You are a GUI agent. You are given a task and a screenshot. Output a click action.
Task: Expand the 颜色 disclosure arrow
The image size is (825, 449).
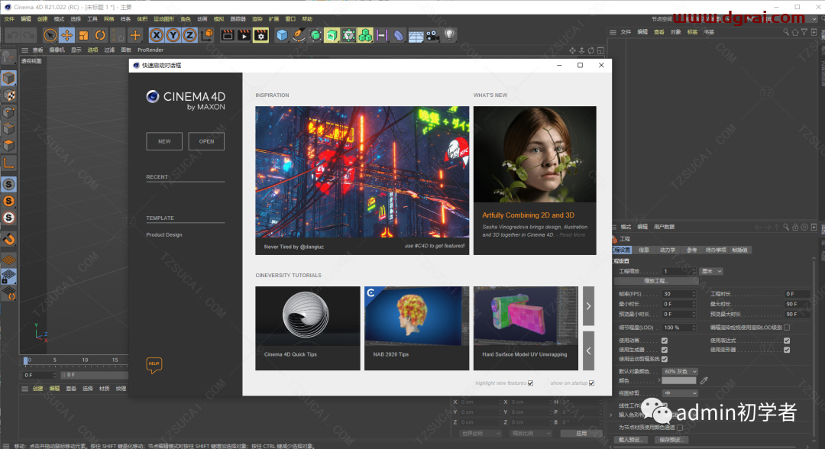click(x=658, y=380)
